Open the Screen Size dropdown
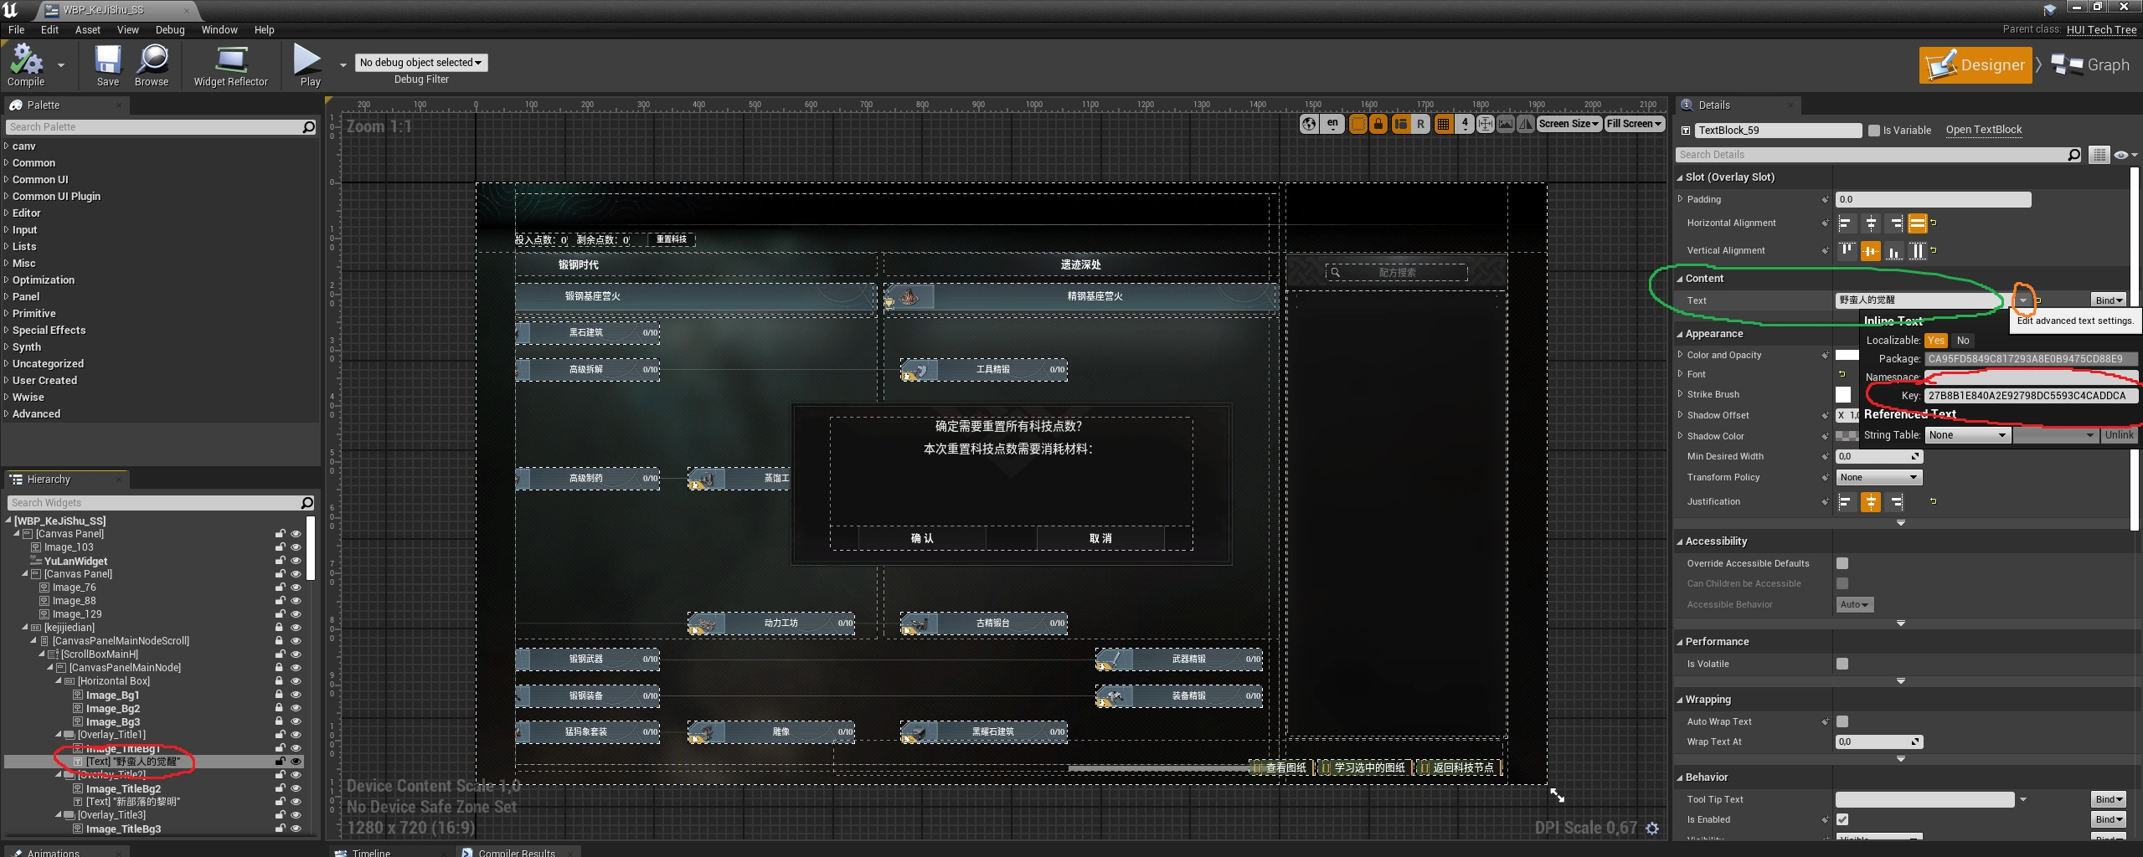 click(1569, 124)
